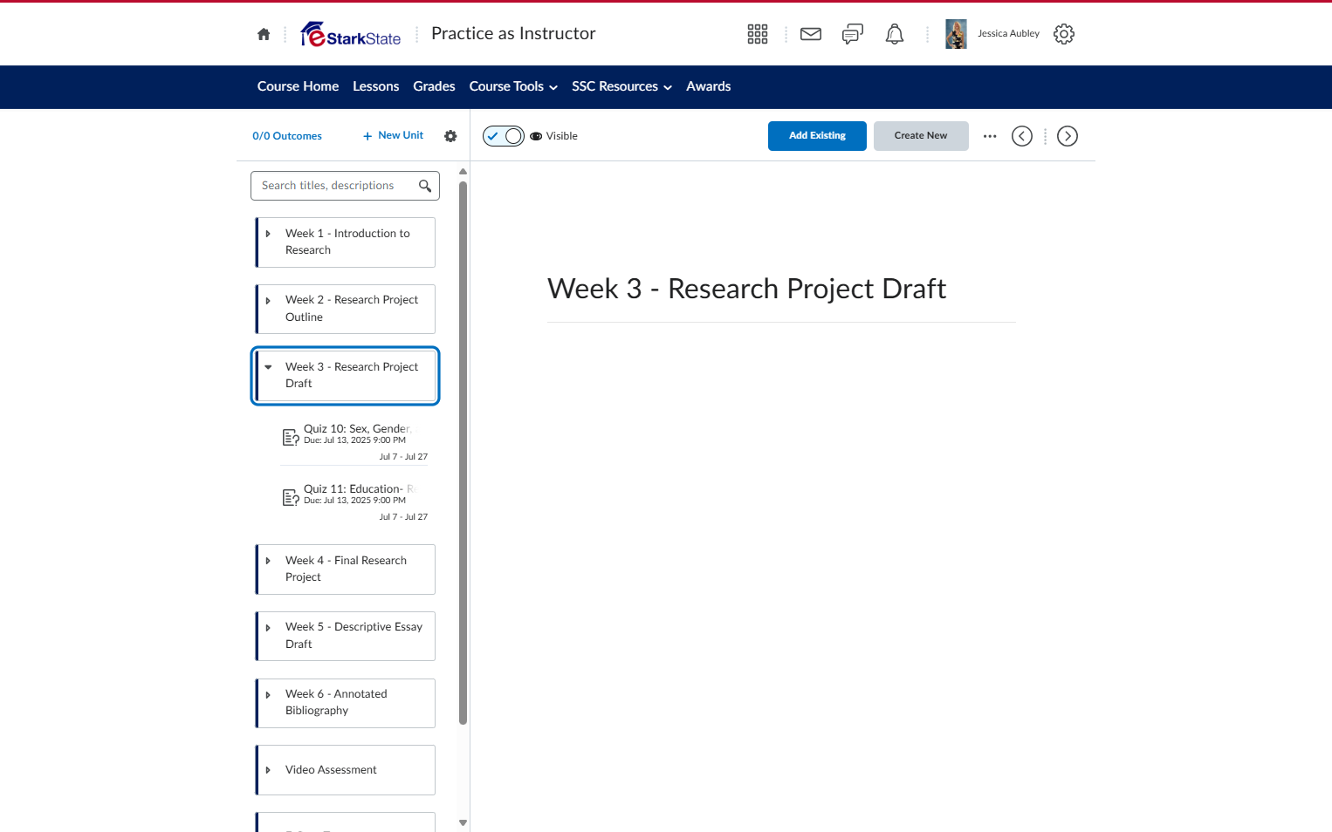Click the Week 3 - Research Project Draft heading

(746, 289)
